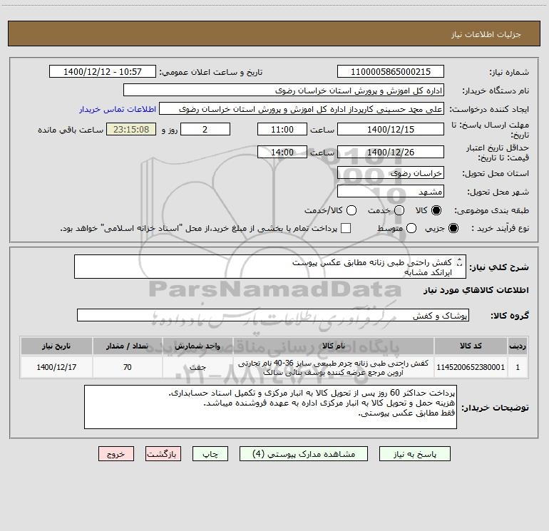Image resolution: width=549 pixels, height=531 pixels.
Task: Click the نام کالا column header
Action: (x=334, y=346)
